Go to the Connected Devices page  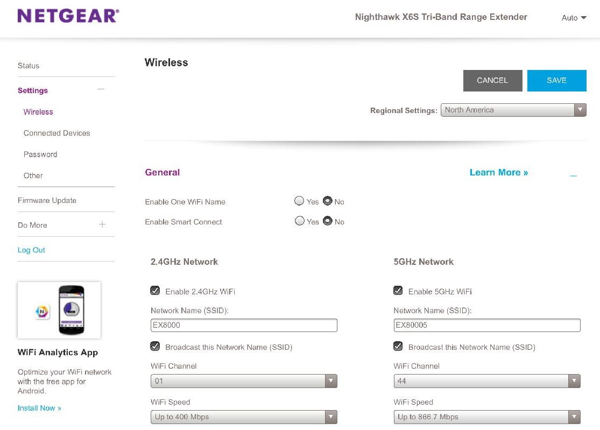(57, 133)
